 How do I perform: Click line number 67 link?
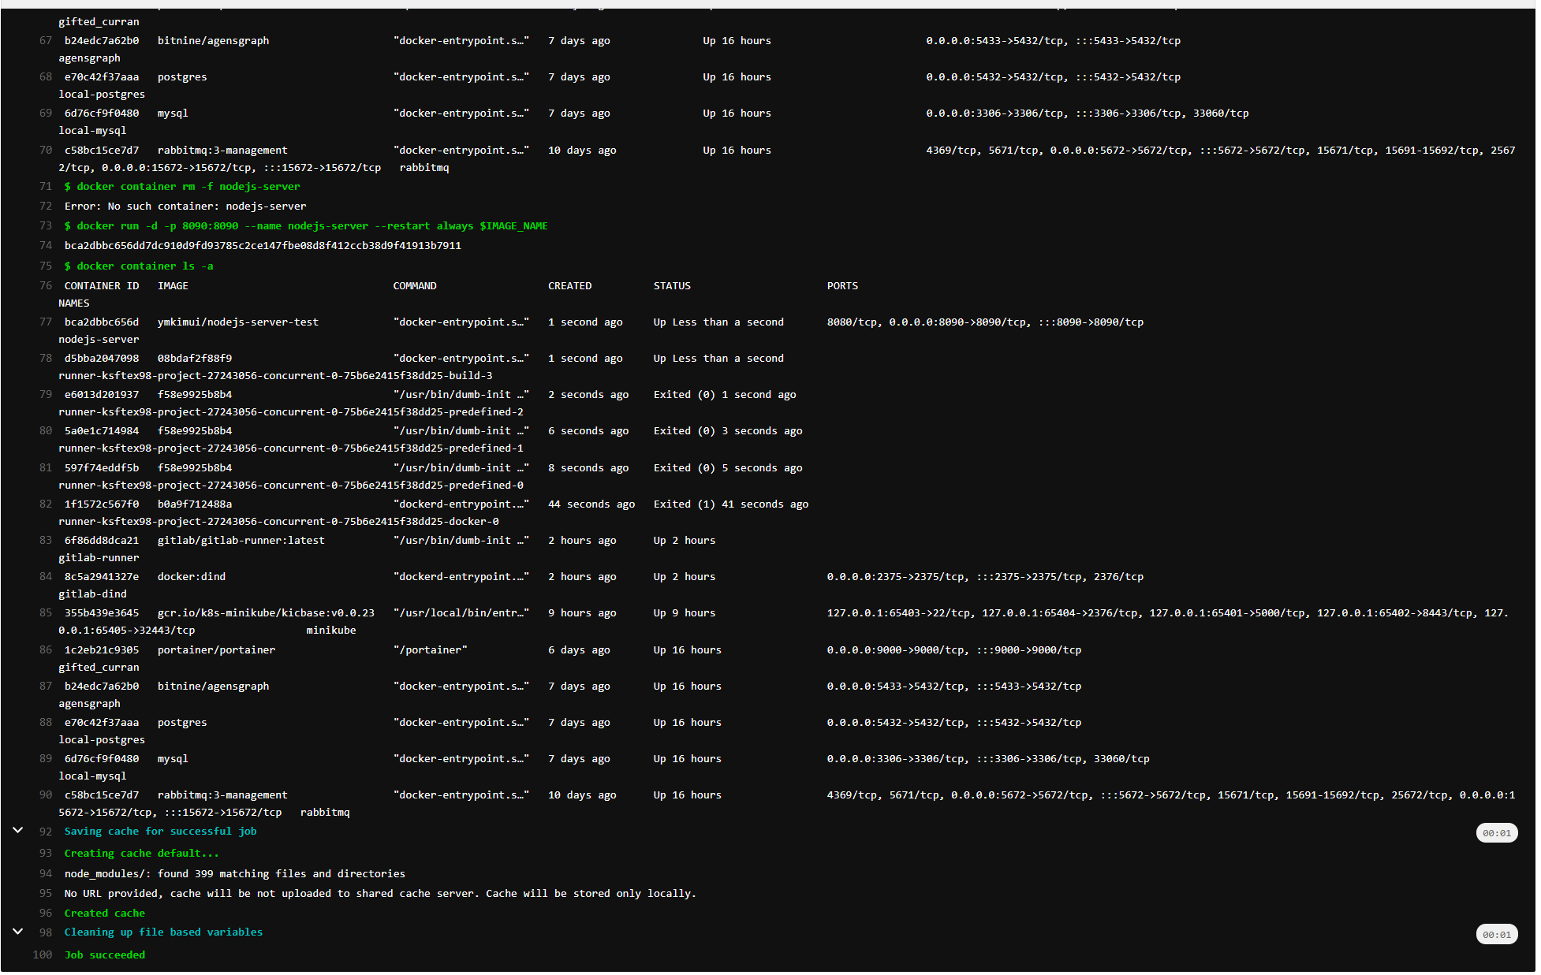[x=45, y=41]
